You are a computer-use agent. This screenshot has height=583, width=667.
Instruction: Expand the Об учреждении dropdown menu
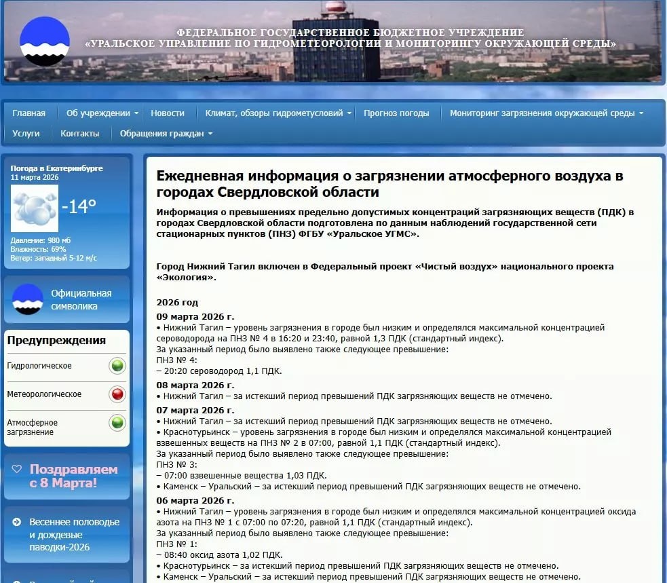click(x=102, y=113)
